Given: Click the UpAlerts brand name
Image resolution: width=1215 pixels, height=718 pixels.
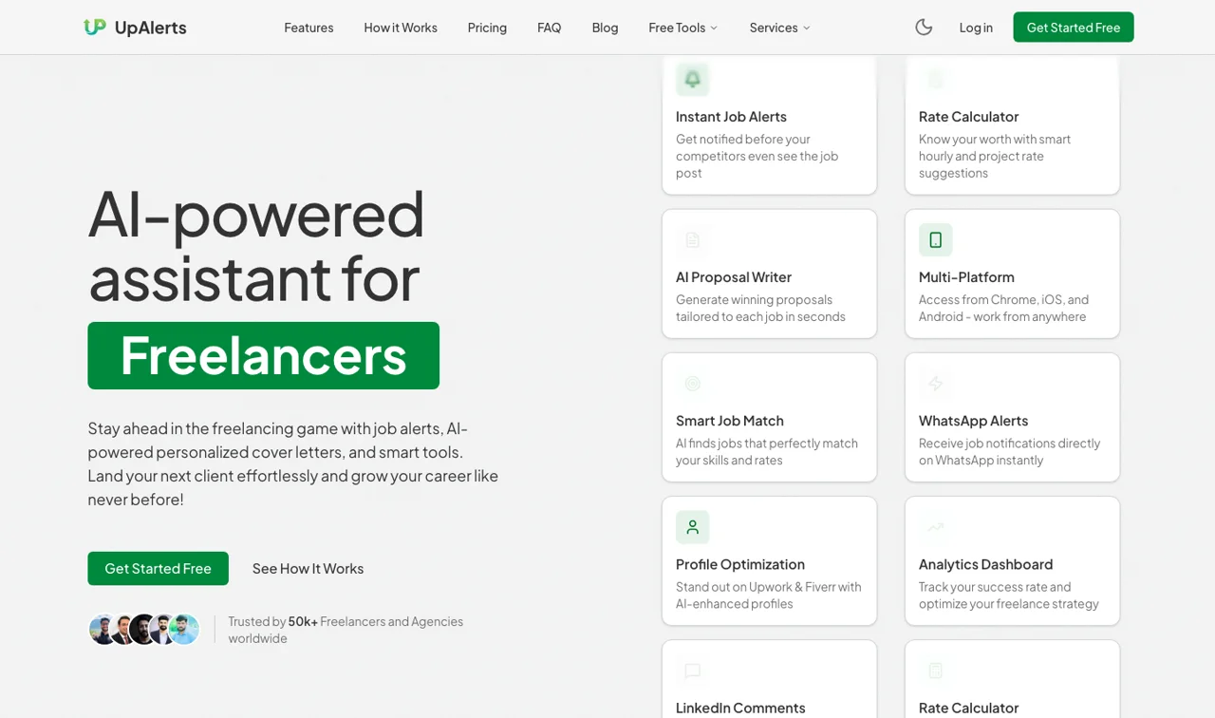Looking at the screenshot, I should pos(150,28).
